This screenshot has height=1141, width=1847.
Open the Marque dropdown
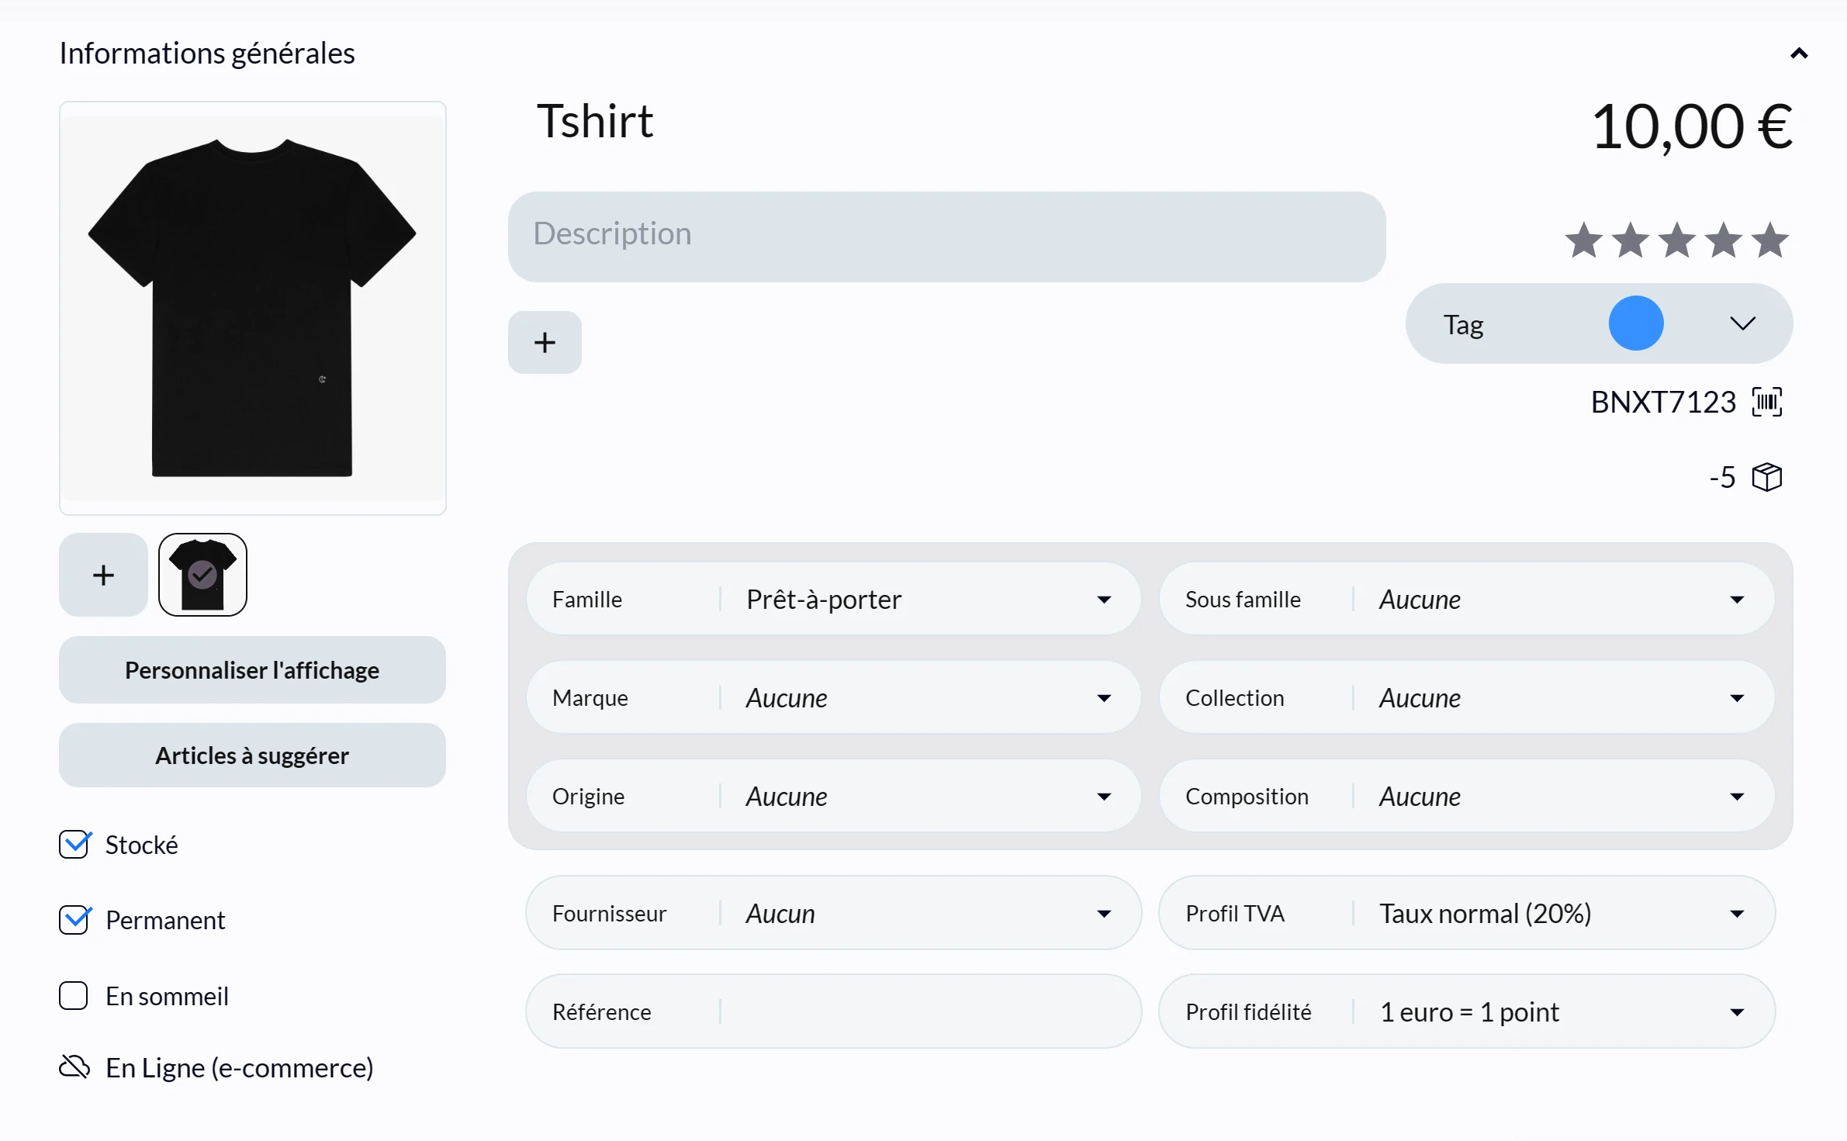pyautogui.click(x=833, y=697)
